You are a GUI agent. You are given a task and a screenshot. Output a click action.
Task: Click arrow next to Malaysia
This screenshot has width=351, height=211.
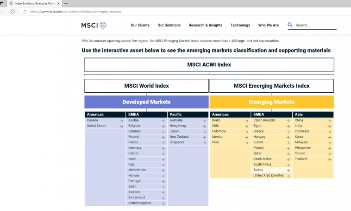coord(330,143)
